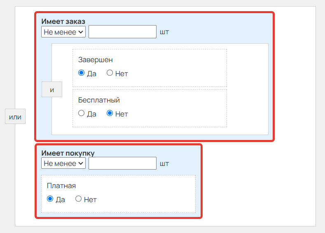Click the 'Имеет покупку' heading
Image resolution: width=325 pixels, height=233 pixels.
(68, 153)
